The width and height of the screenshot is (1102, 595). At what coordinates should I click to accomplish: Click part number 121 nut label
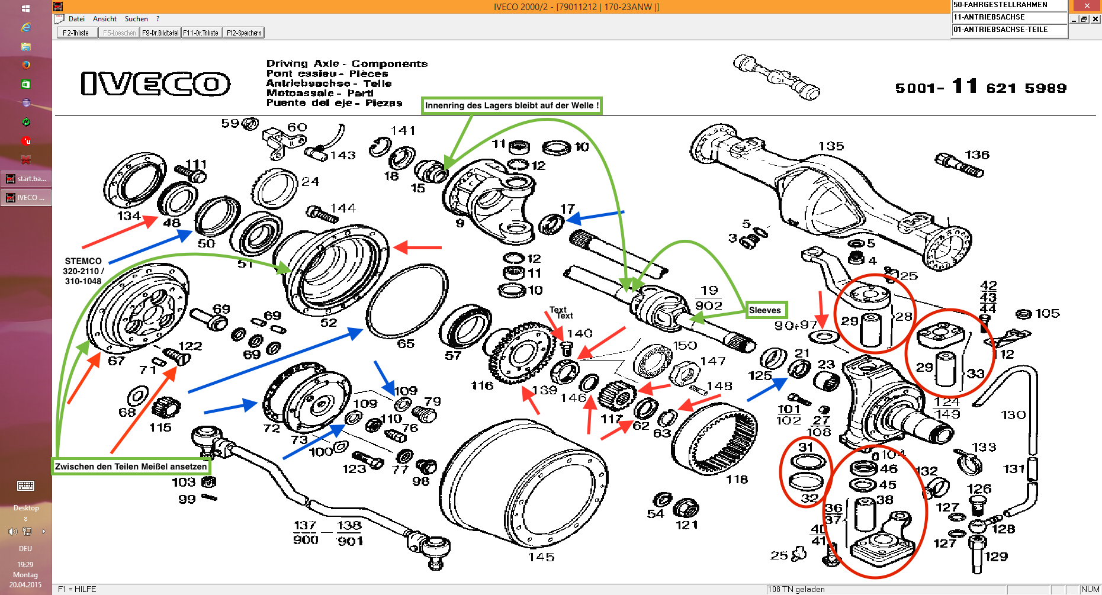686,525
